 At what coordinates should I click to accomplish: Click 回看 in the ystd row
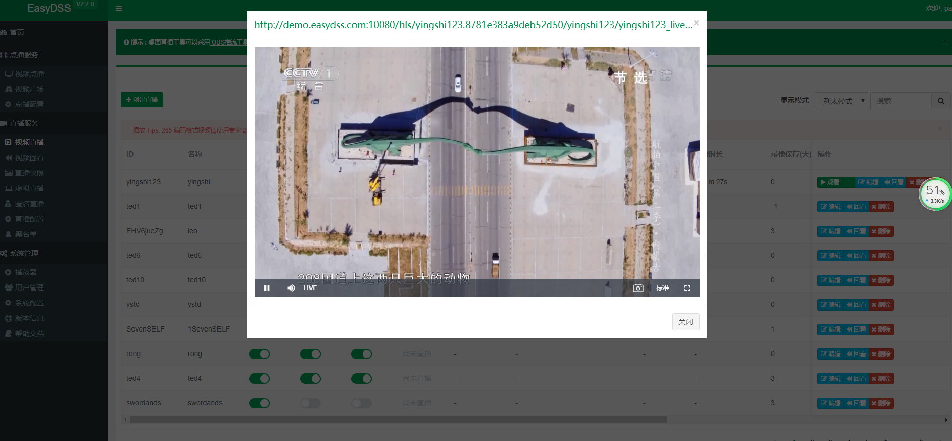[x=856, y=305]
